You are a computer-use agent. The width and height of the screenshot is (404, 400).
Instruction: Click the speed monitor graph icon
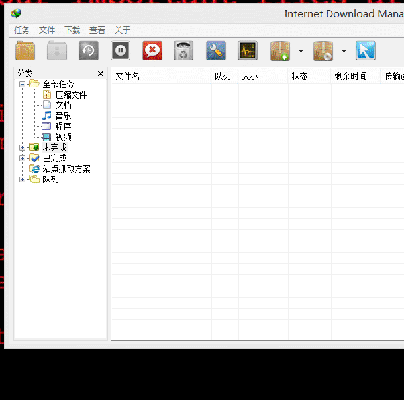(248, 50)
